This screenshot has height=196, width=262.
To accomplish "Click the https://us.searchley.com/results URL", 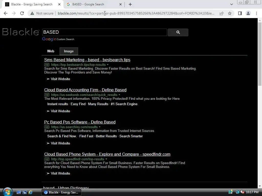I will pyautogui.click(x=74, y=127).
